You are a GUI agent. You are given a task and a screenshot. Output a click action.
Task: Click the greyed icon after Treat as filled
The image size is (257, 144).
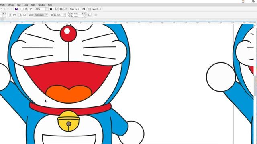point(96,15)
